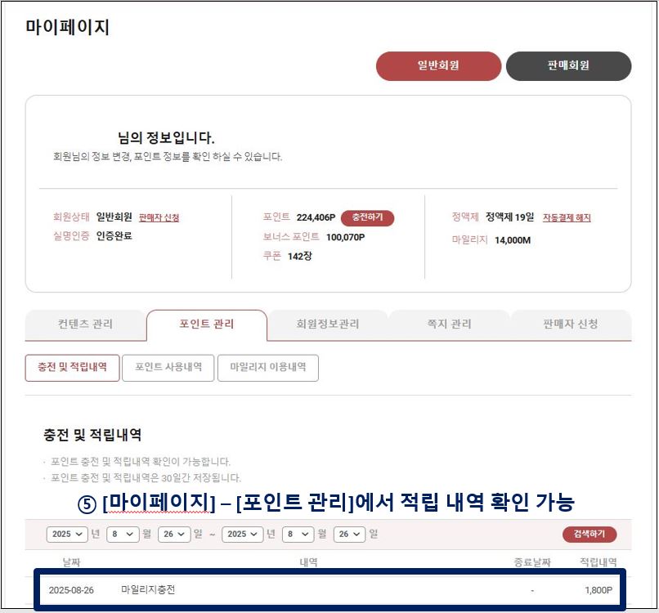This screenshot has height=613, width=659.
Task: Expand the start year 2025 dropdown
Action: 67,534
